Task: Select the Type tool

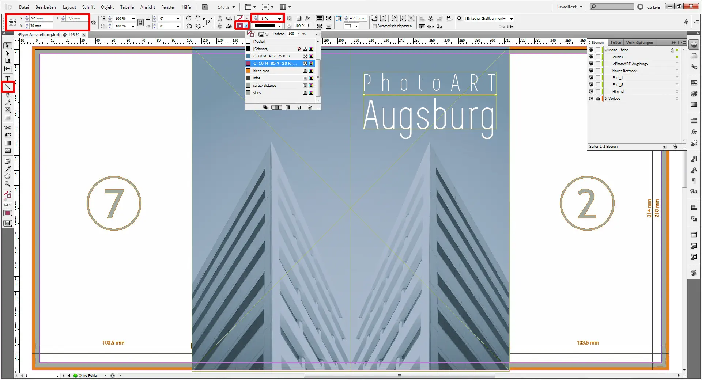Action: click(7, 78)
